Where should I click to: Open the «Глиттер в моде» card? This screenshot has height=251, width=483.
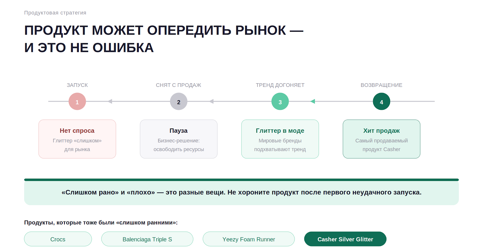tap(280, 139)
